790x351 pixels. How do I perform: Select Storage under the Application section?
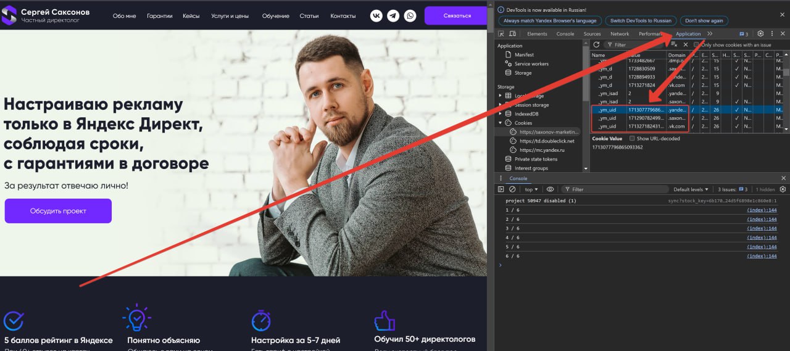523,73
